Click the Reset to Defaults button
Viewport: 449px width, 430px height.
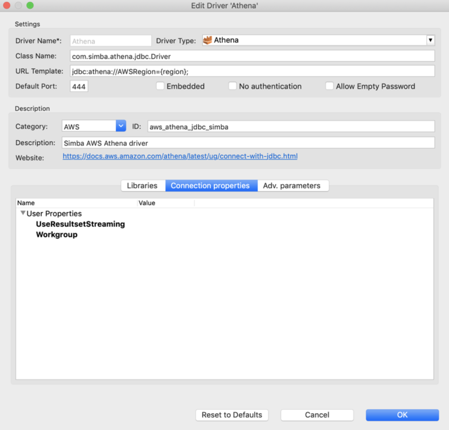click(x=232, y=415)
